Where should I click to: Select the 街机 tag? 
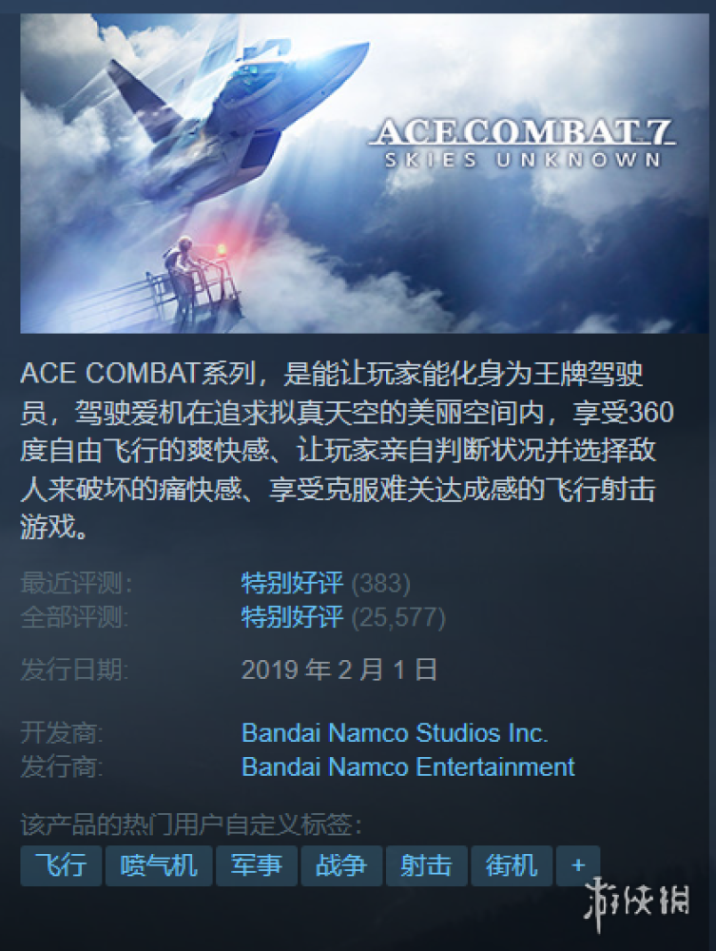[512, 865]
